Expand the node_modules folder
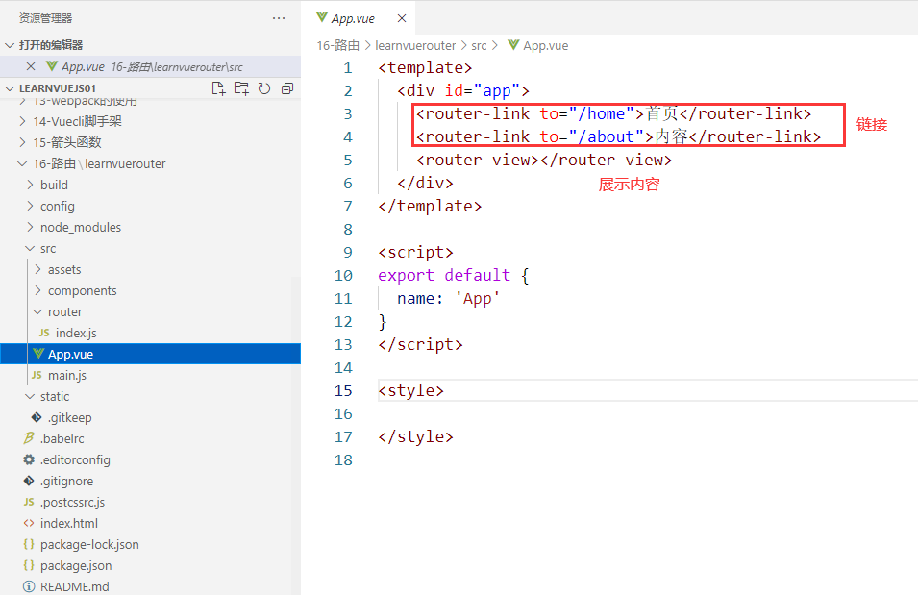The width and height of the screenshot is (918, 595). click(30, 227)
